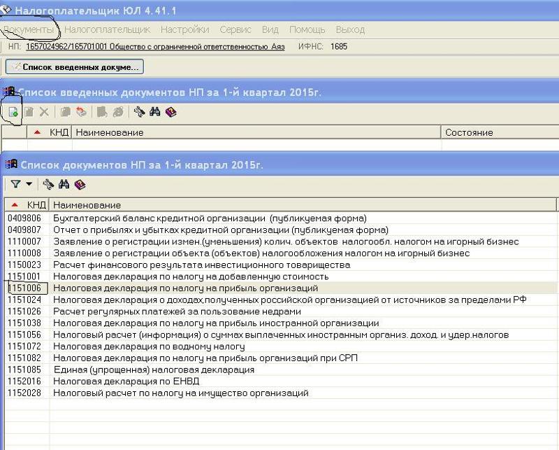Click the Налогоплательщик ЮЛ app icon in title bar
Viewport: 559px width, 450px height.
click(6, 10)
